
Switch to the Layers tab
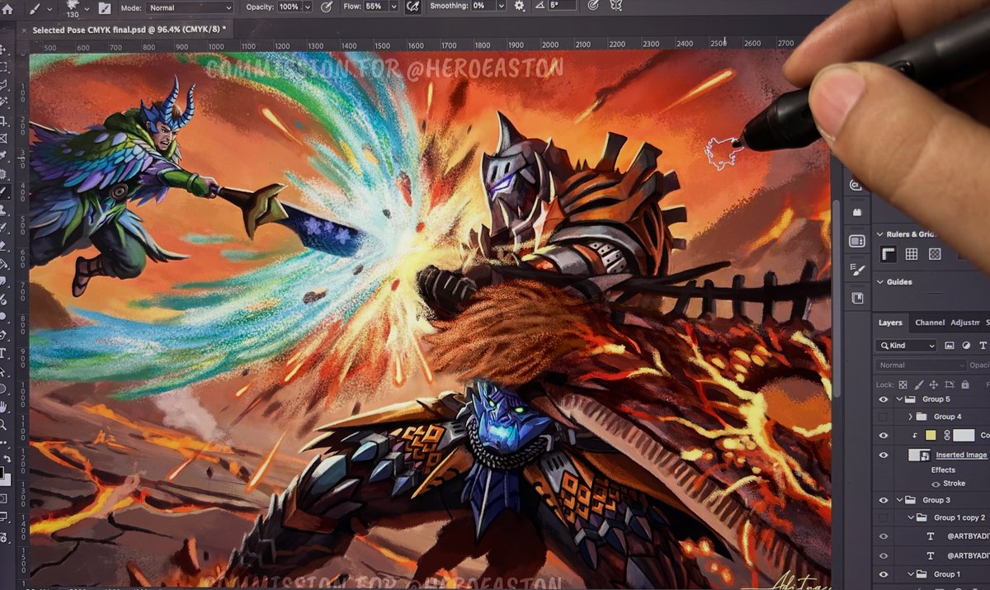coord(890,323)
